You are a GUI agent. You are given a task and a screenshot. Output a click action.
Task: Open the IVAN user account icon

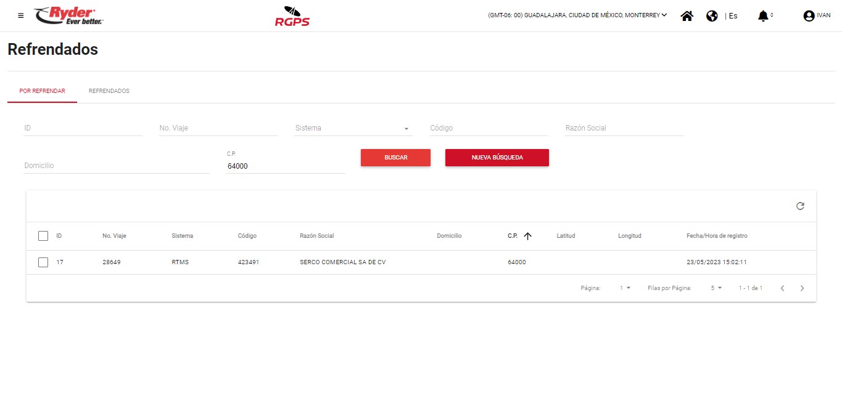(x=809, y=16)
